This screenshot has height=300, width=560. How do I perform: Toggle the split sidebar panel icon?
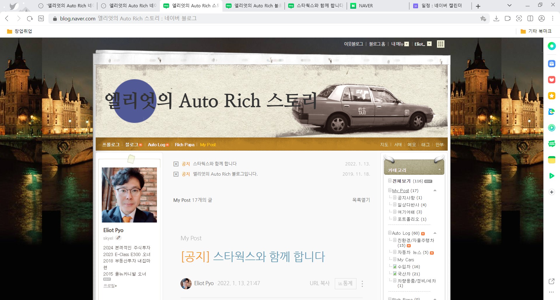click(530, 18)
